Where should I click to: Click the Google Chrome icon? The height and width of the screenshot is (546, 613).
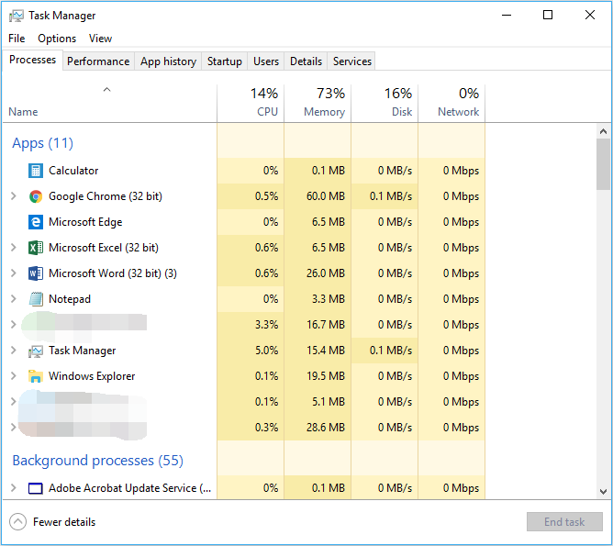tap(36, 196)
